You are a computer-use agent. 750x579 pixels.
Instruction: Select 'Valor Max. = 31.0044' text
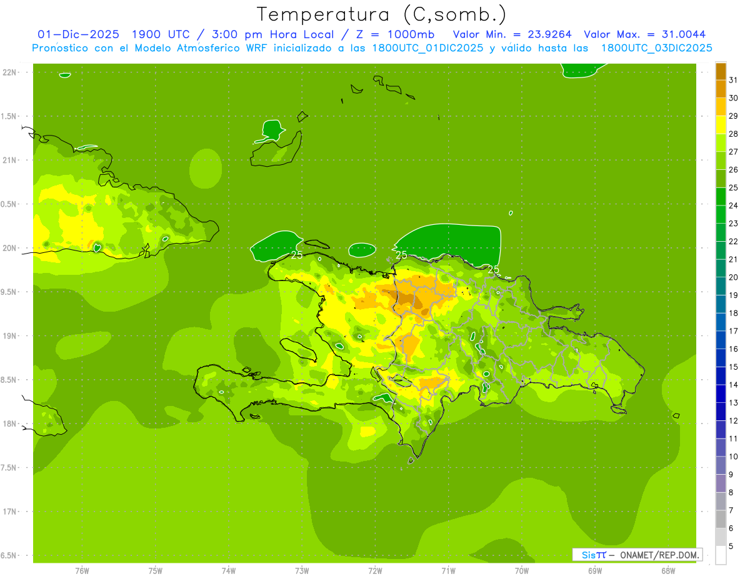point(645,34)
